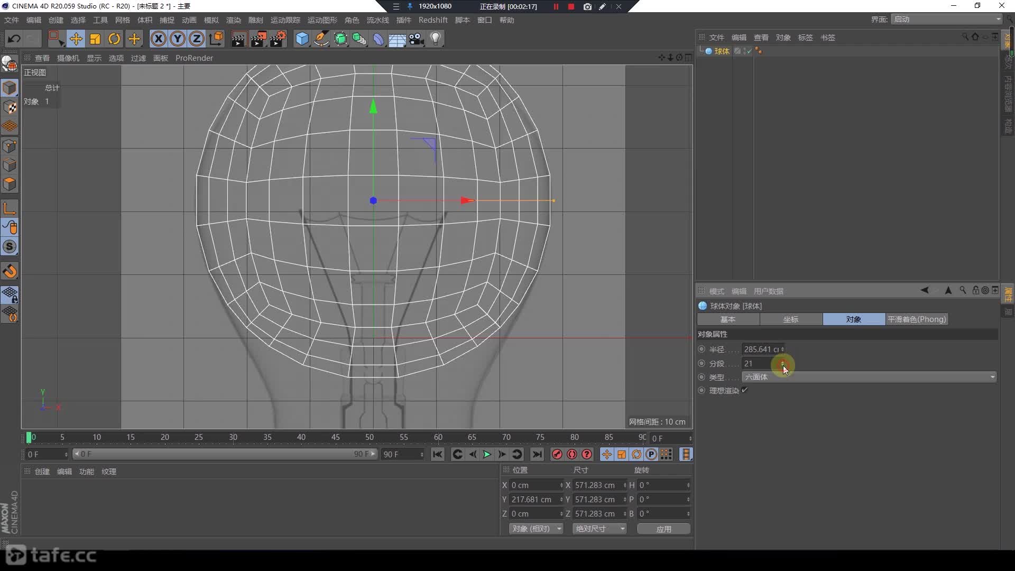This screenshot has height=571, width=1015.
Task: Select the Scale tool
Action: click(95, 39)
